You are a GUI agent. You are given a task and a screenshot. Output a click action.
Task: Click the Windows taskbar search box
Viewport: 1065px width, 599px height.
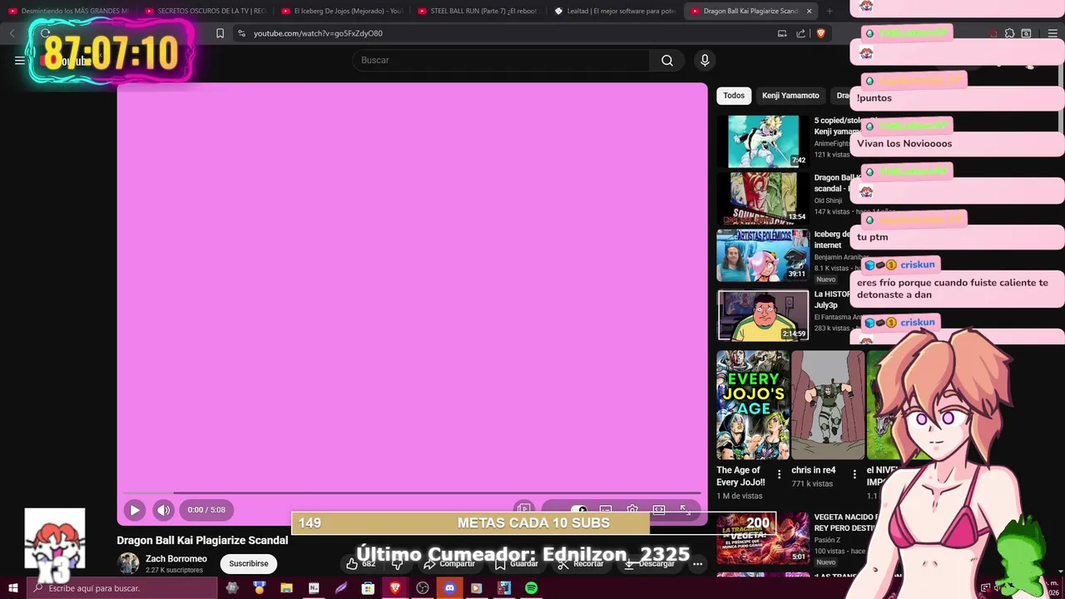point(122,588)
